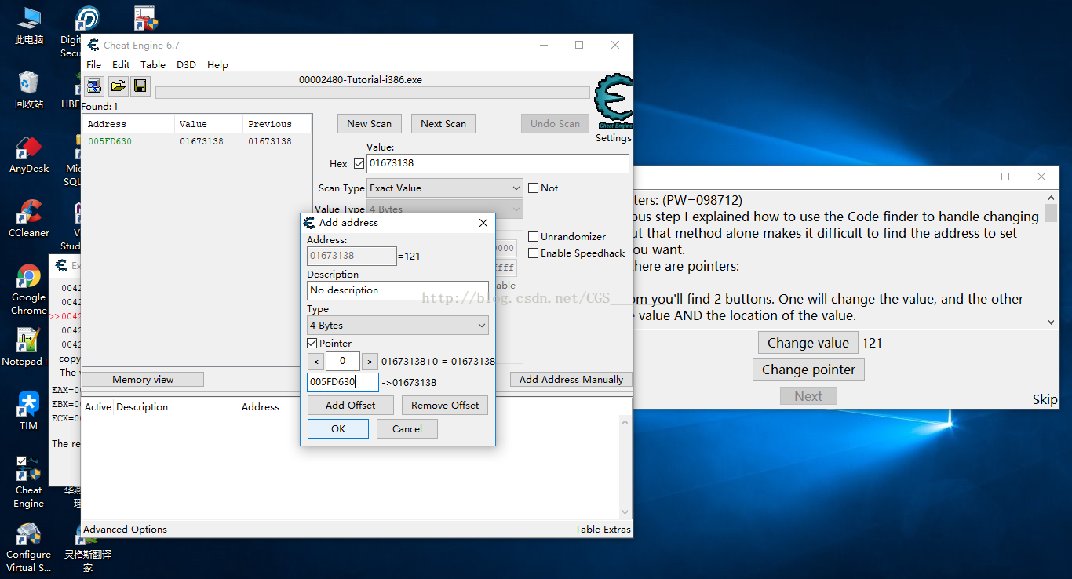Click the offset increase arrow button
The image size is (1072, 579).
tap(370, 362)
